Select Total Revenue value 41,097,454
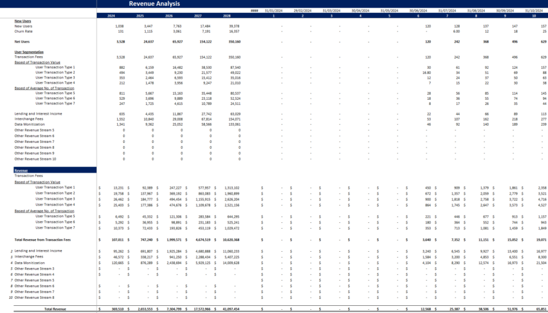This screenshot has height=313, width=548. (231, 309)
